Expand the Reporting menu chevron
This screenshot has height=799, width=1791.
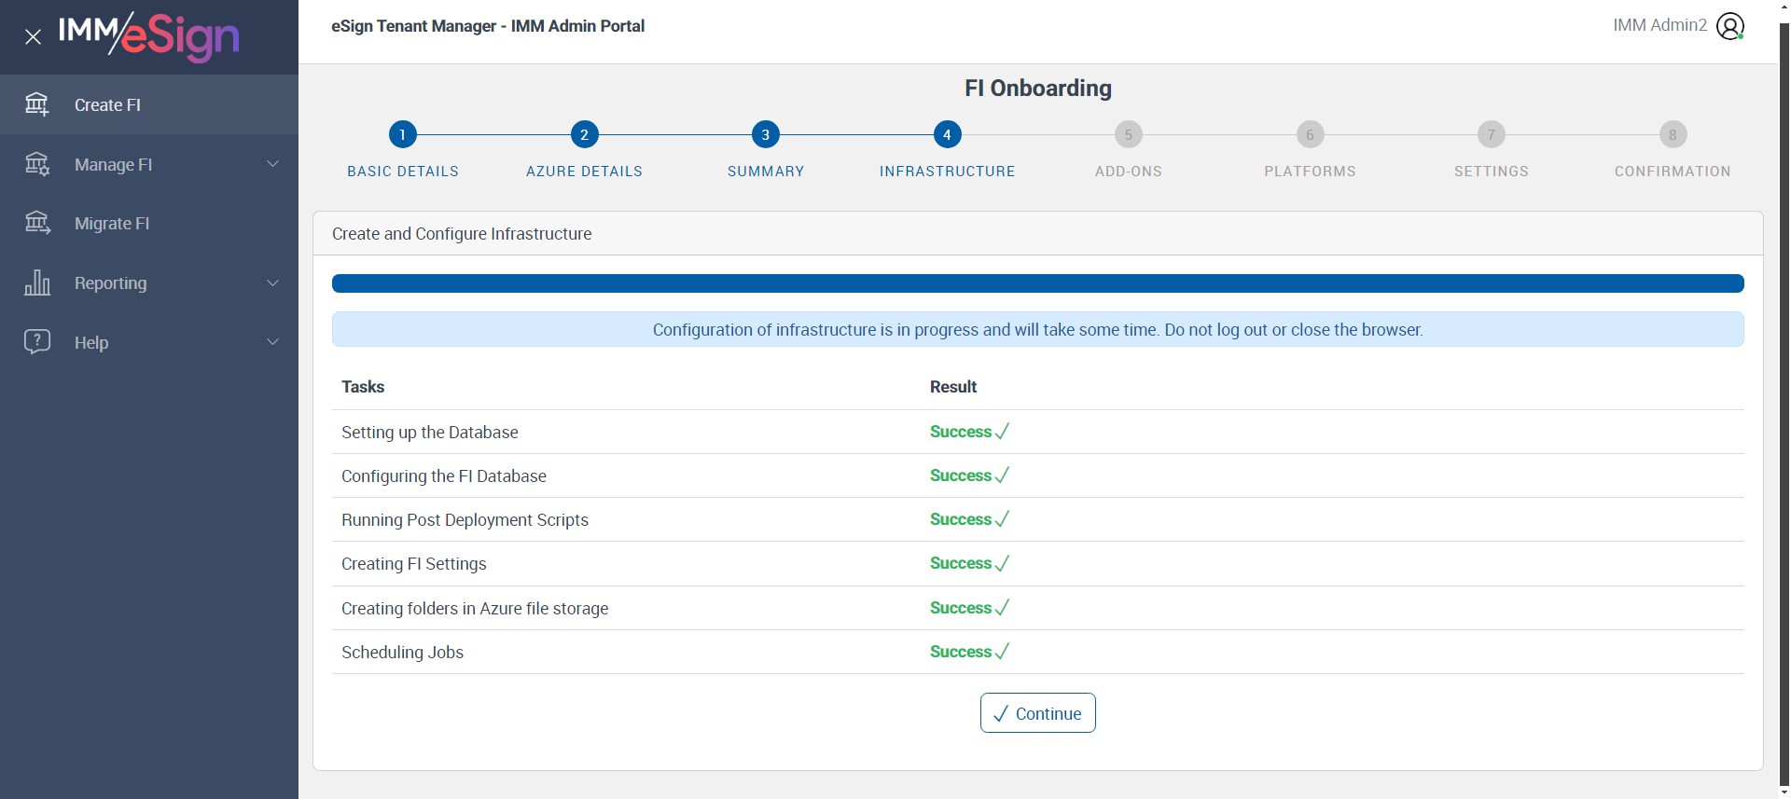(x=272, y=282)
